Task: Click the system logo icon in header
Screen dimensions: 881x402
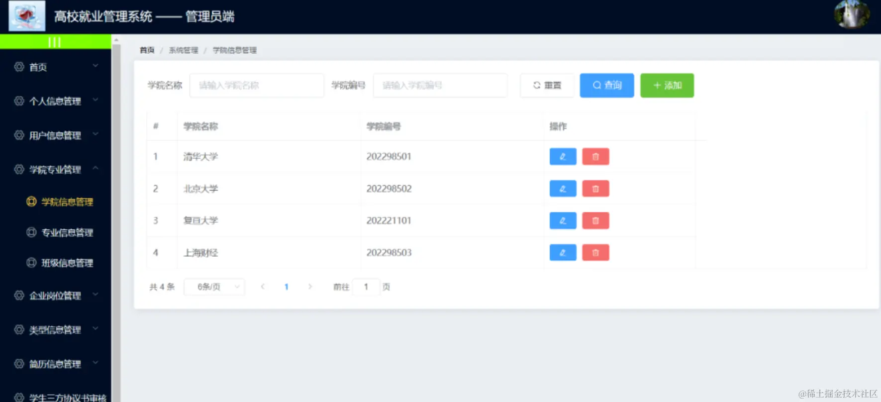Action: tap(27, 16)
